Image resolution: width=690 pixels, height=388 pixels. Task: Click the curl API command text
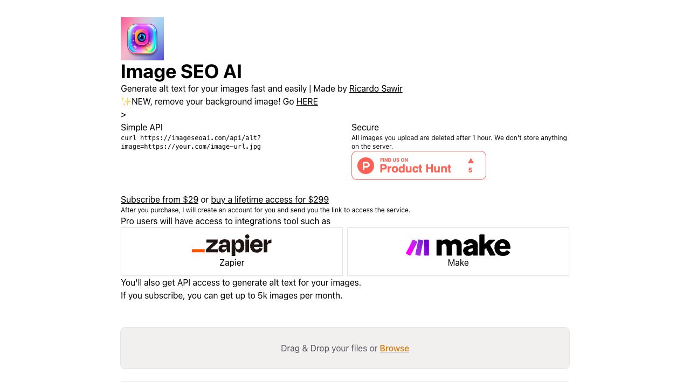[191, 142]
